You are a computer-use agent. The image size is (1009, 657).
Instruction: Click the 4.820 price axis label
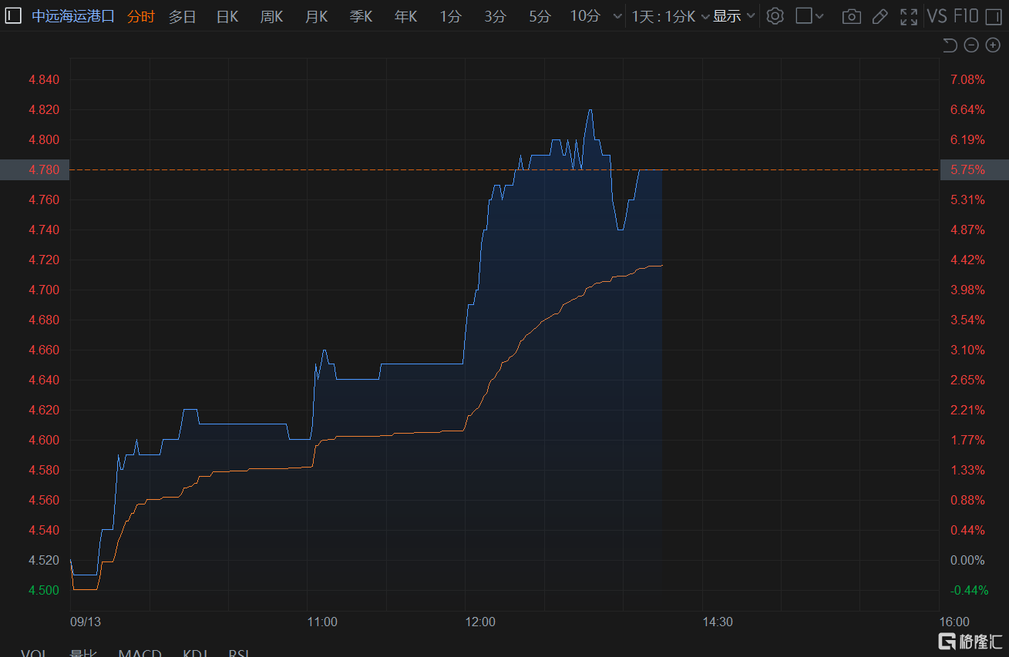(43, 109)
